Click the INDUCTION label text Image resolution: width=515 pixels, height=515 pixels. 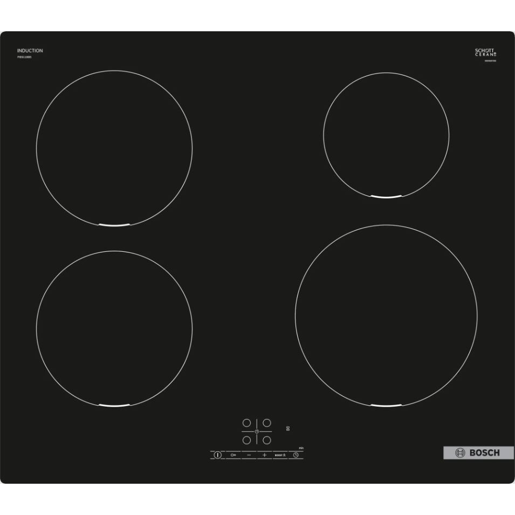[30, 51]
